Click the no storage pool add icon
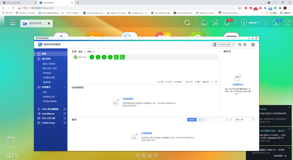 [x=238, y=78]
